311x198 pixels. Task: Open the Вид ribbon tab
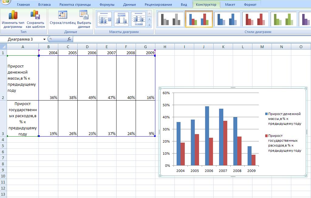[x=184, y=5]
